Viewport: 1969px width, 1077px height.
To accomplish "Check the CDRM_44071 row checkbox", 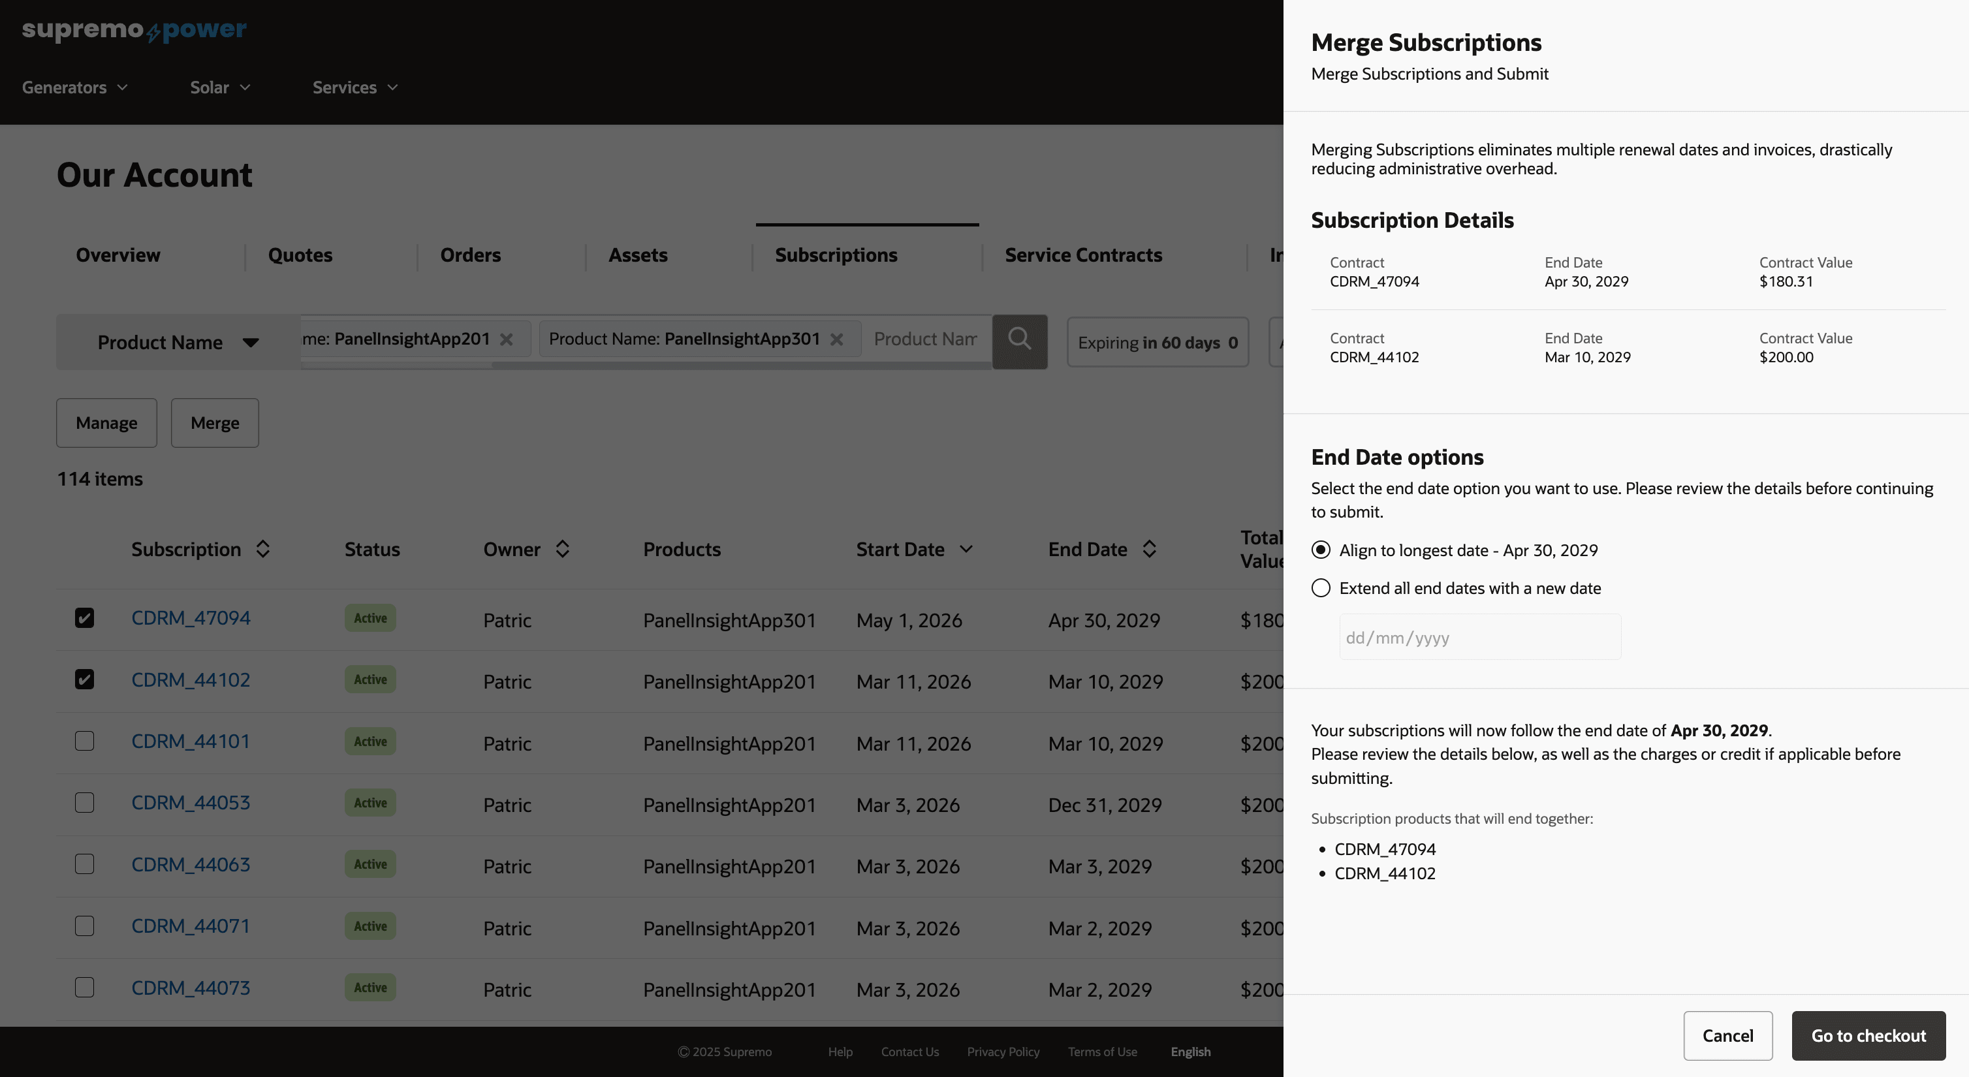I will [85, 926].
